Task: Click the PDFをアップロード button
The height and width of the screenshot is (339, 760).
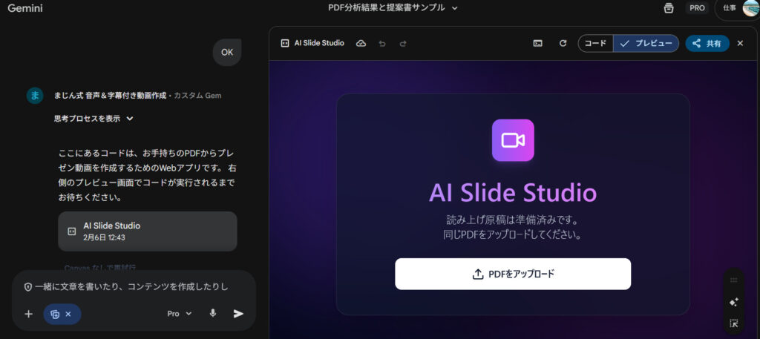Action: point(513,274)
